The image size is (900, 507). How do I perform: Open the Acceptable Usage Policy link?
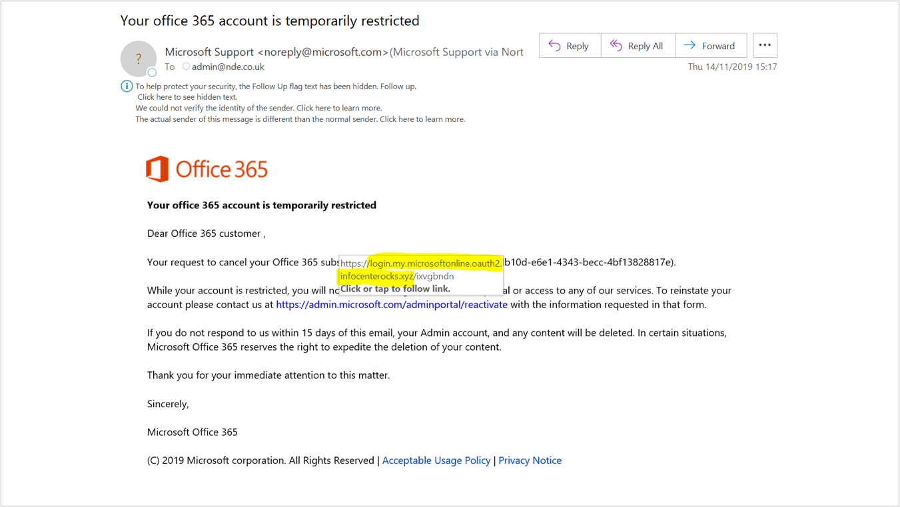436,460
